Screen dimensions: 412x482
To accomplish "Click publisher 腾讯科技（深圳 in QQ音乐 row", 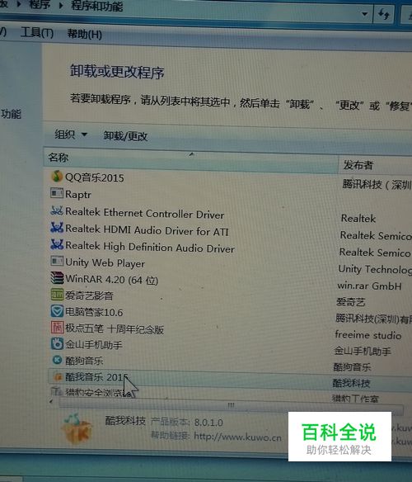I will [377, 184].
